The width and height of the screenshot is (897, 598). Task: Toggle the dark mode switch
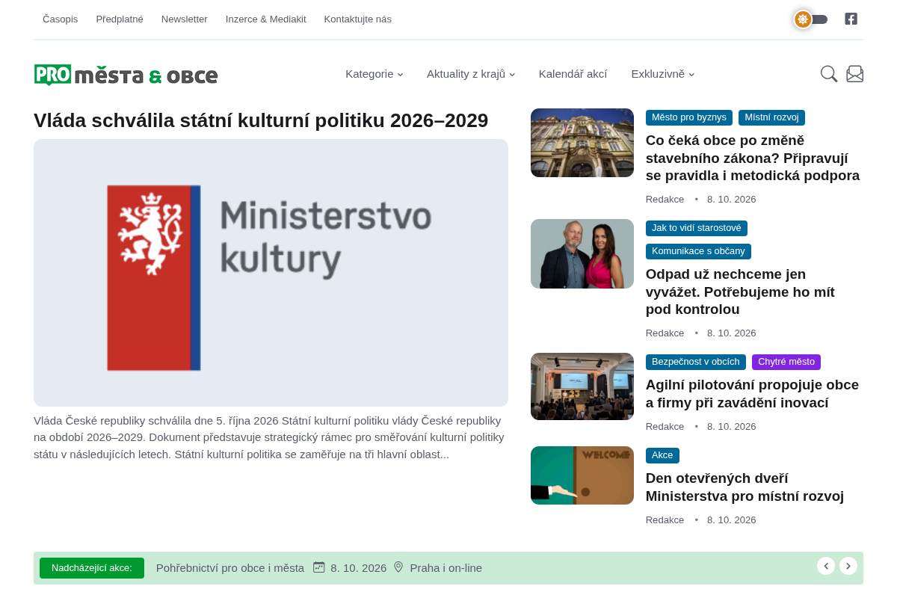tap(811, 19)
